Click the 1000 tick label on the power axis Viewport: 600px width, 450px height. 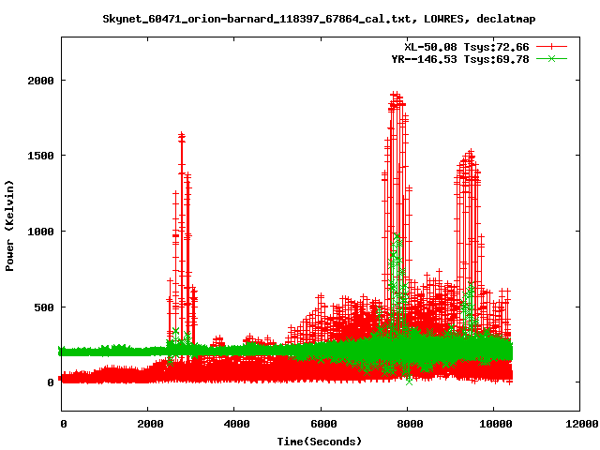tap(40, 232)
